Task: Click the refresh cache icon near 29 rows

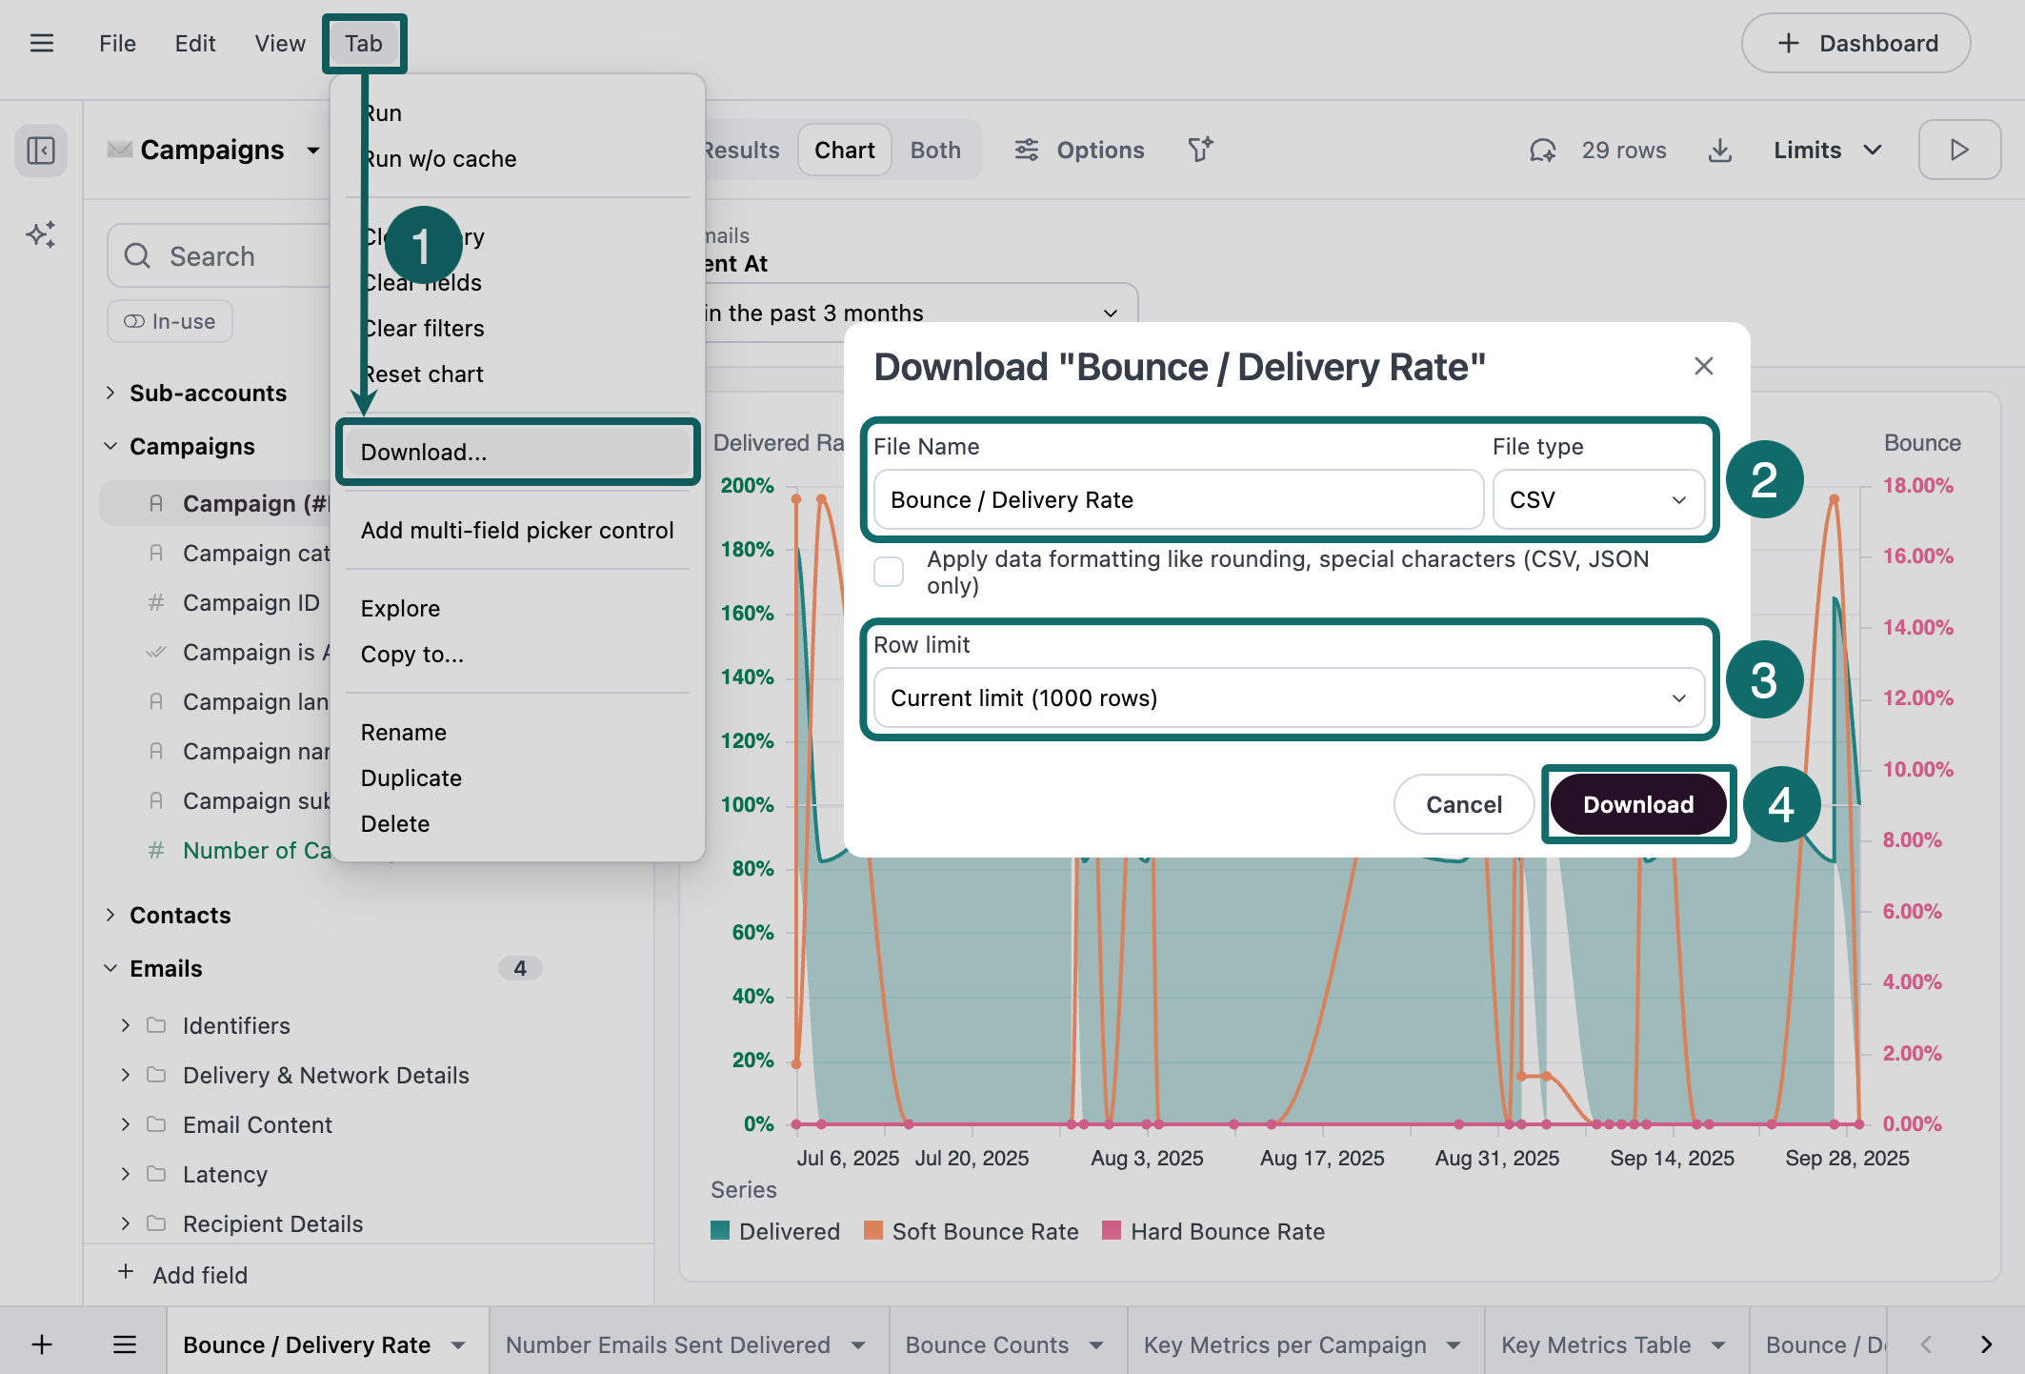Action: (1542, 151)
